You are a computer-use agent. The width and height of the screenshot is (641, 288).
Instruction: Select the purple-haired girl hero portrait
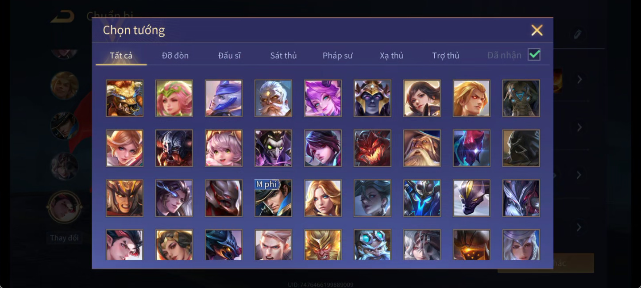323,98
